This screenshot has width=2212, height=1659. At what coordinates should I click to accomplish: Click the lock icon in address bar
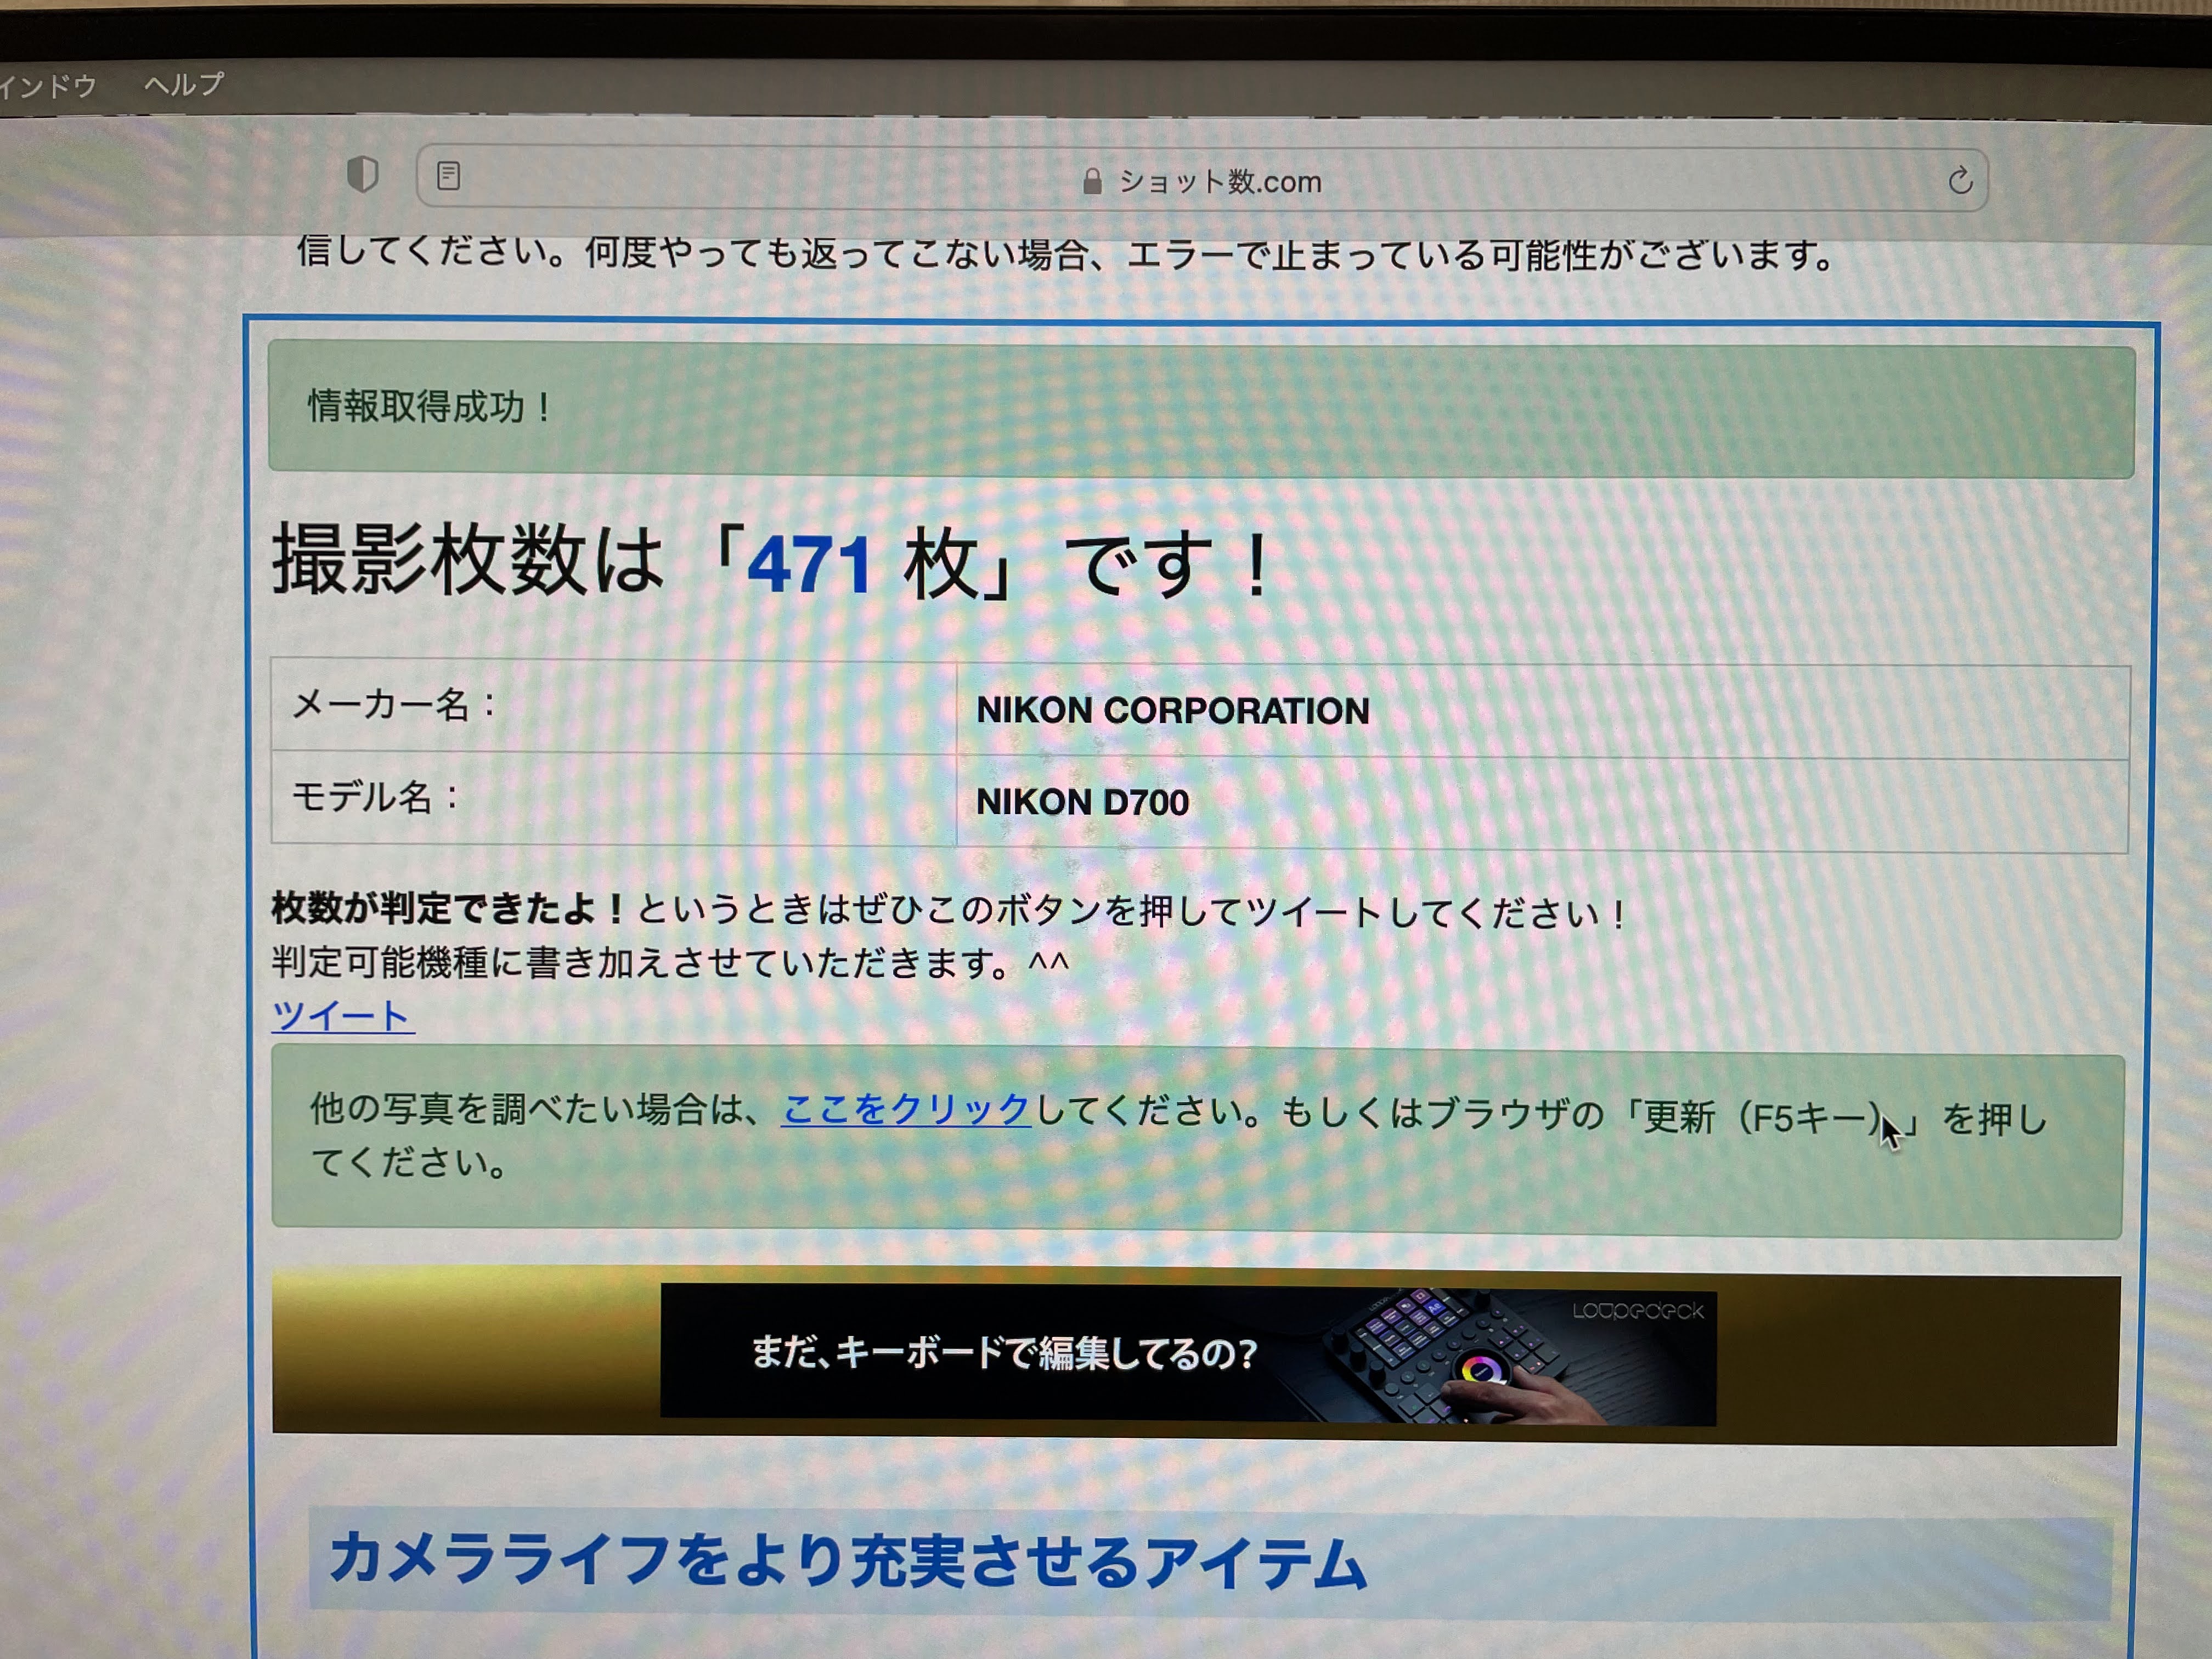click(x=1092, y=181)
